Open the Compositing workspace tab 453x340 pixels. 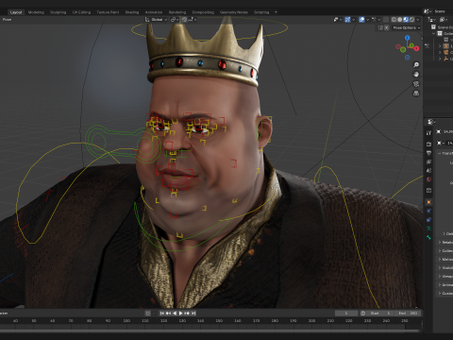point(203,12)
